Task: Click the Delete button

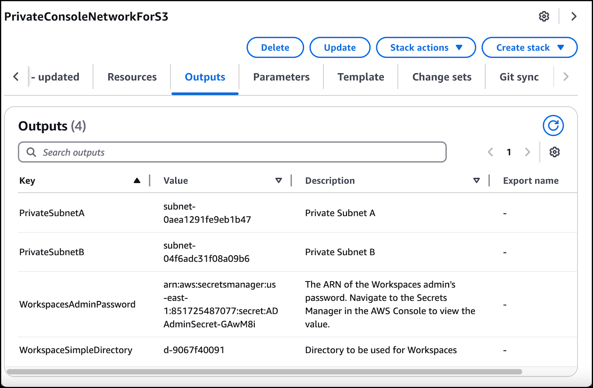Action: (275, 47)
